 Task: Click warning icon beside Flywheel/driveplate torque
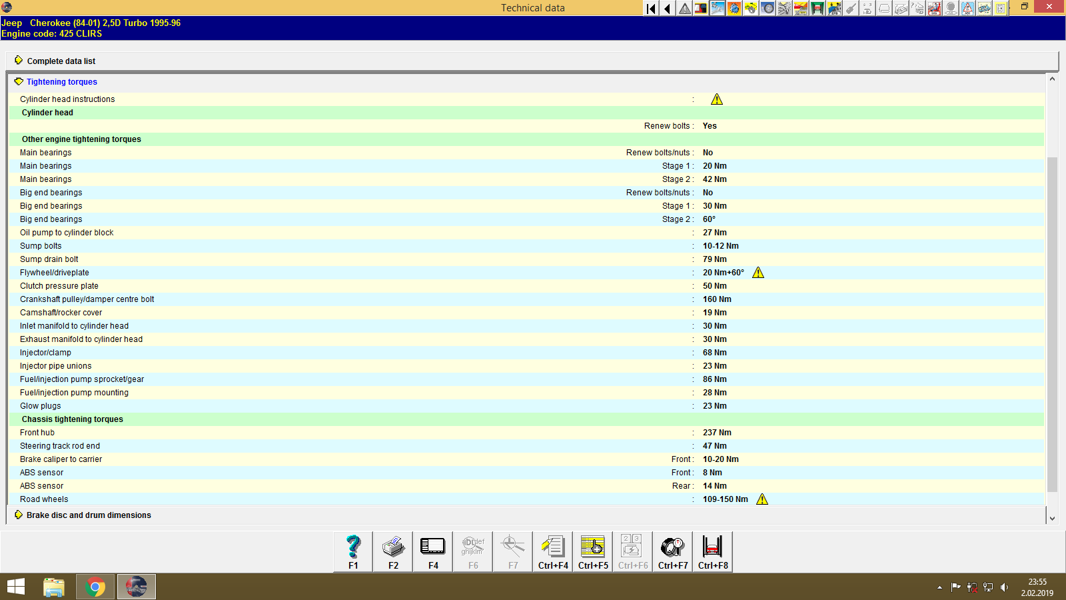coord(758,272)
